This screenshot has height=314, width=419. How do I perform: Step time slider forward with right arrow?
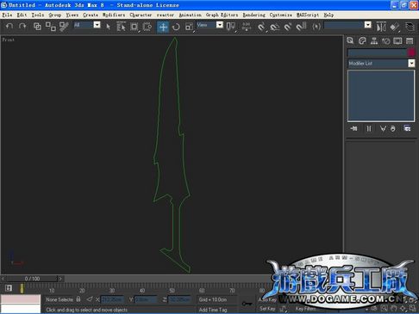coord(60,279)
